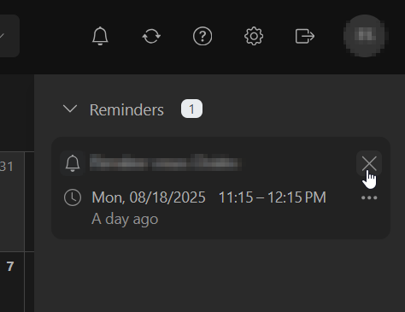Viewport: 405px width, 312px height.
Task: Open the user profile avatar
Action: 365,36
